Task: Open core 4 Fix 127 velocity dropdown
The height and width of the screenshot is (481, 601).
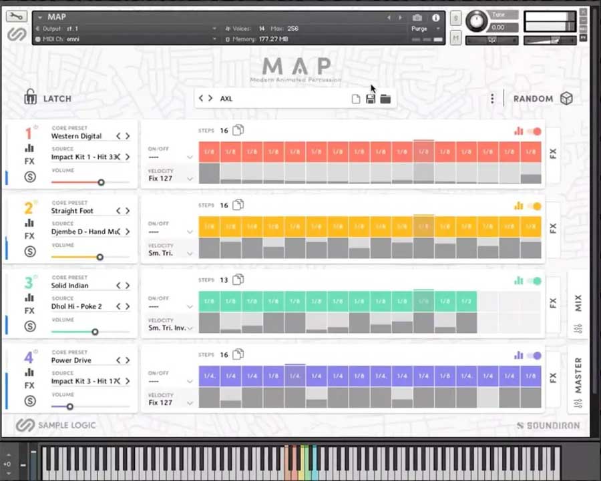Action: pos(170,402)
